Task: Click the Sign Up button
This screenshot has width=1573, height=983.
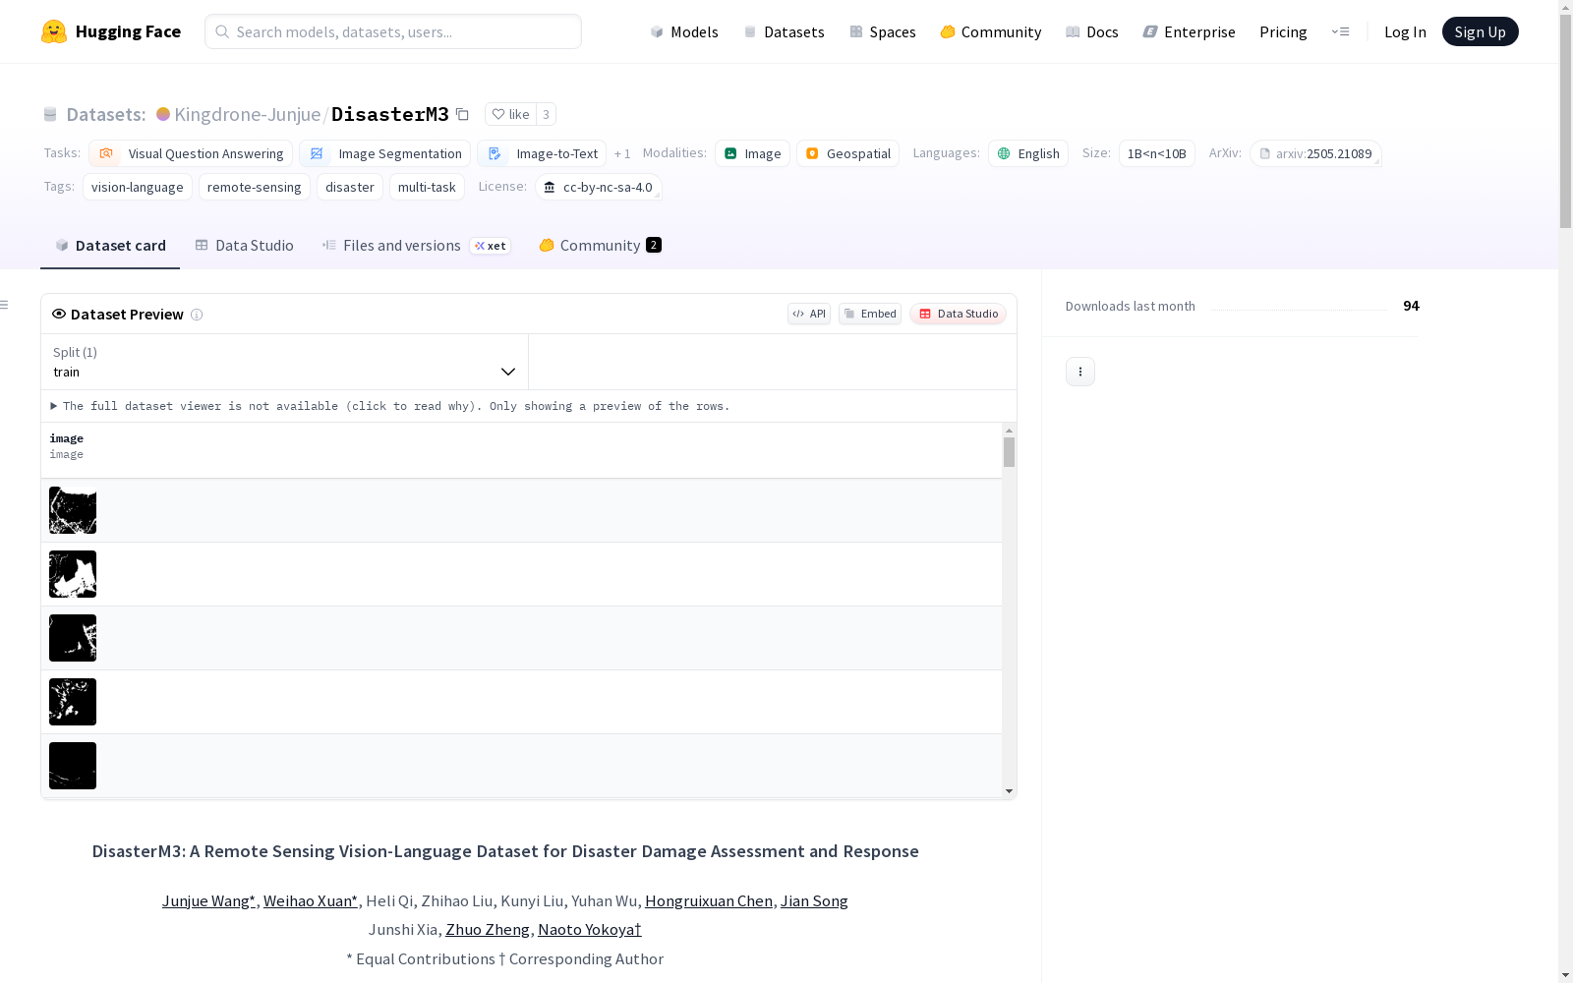Action: click(1480, 31)
